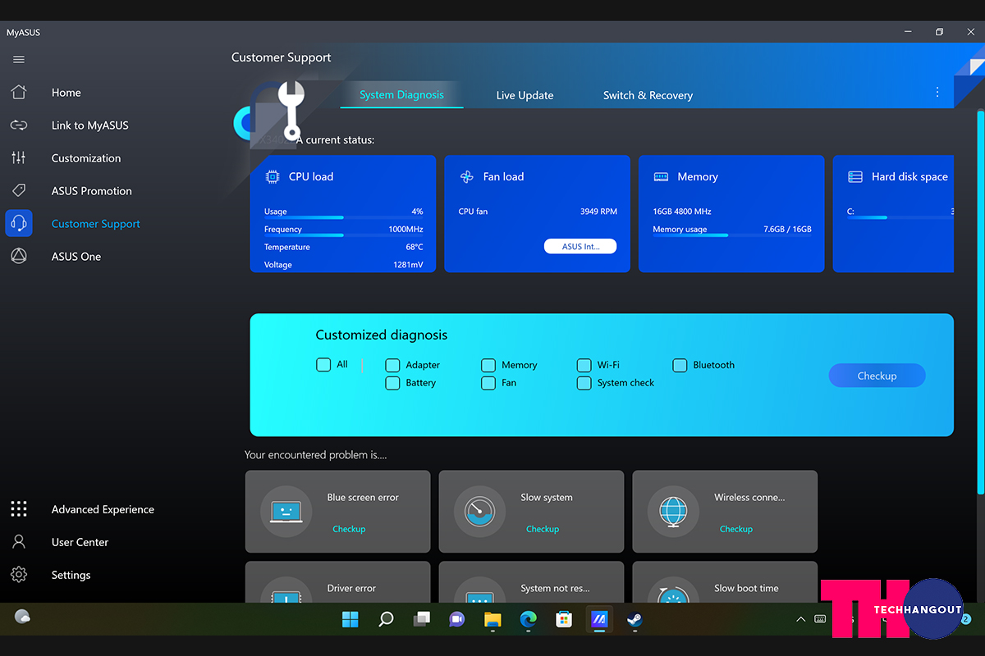Check the All diagnosis checkbox

(323, 365)
